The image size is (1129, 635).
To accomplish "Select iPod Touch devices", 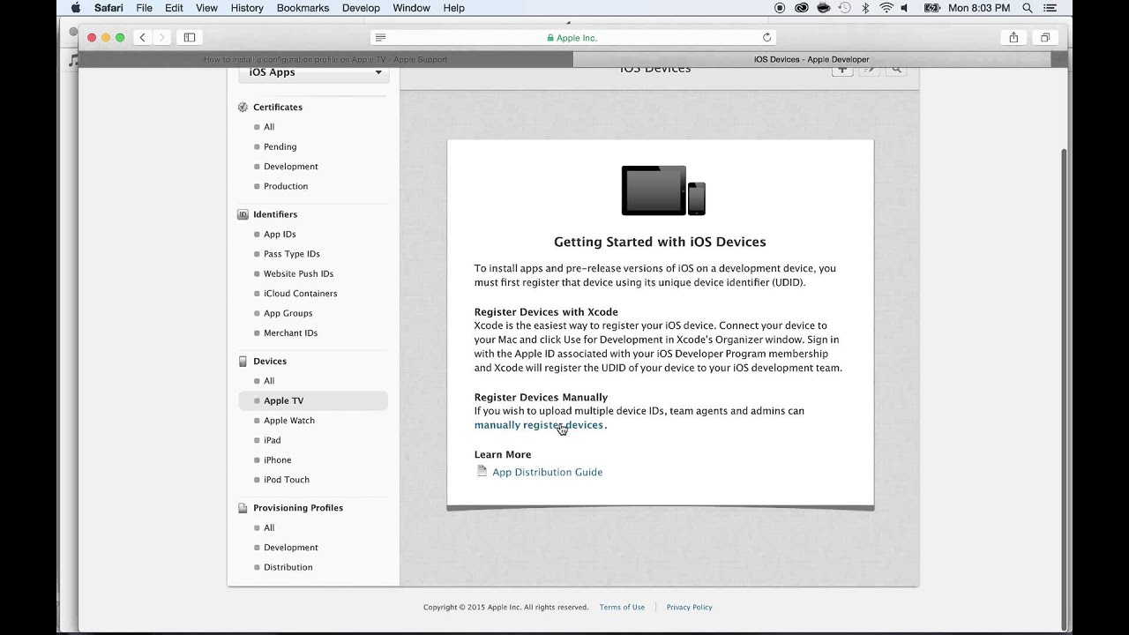I will [286, 480].
